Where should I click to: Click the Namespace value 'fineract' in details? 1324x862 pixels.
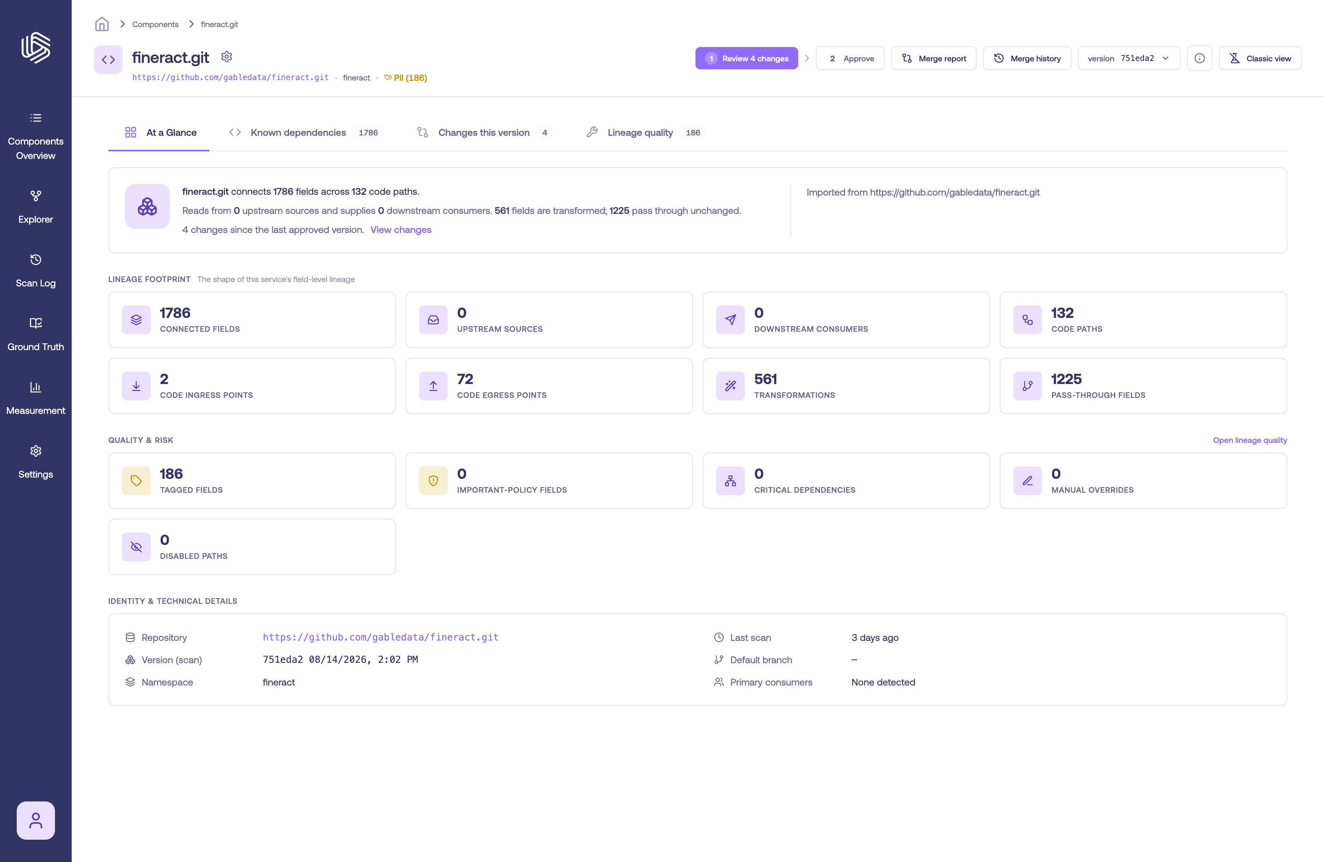tap(279, 682)
